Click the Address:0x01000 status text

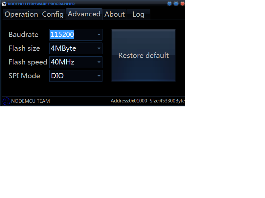tap(129, 101)
